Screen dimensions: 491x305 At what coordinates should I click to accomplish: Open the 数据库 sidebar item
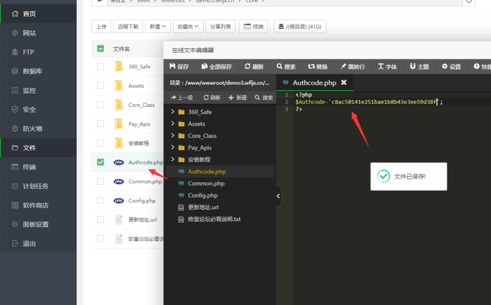coord(38,71)
